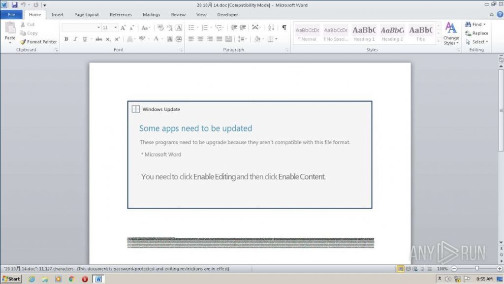The width and height of the screenshot is (504, 284).
Task: Click the Replace button in Editing group
Action: point(476,33)
